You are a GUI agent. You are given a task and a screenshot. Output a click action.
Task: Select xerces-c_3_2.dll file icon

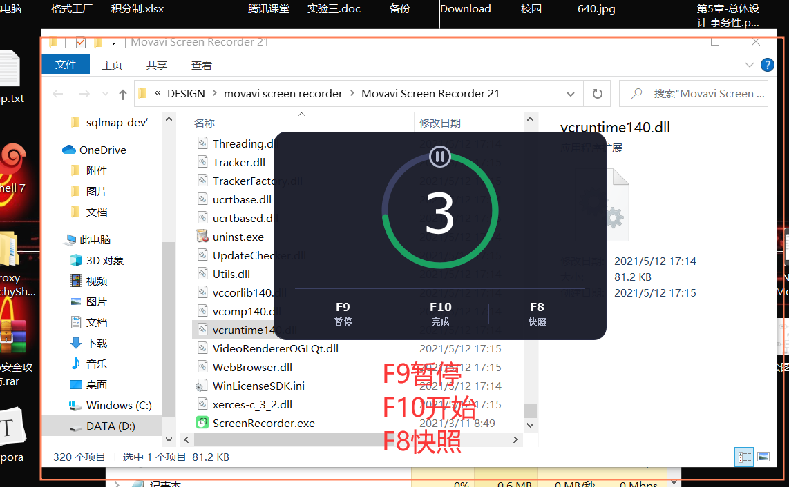202,404
